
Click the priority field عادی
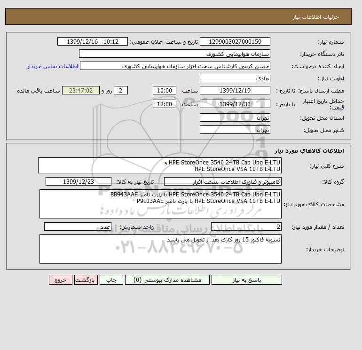click(x=235, y=78)
